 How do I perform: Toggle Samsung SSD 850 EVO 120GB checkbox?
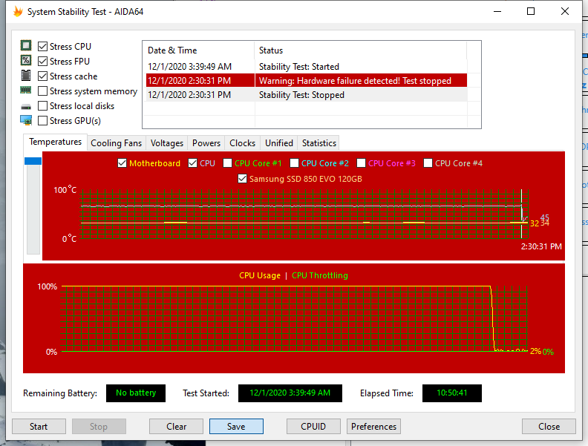pos(242,179)
